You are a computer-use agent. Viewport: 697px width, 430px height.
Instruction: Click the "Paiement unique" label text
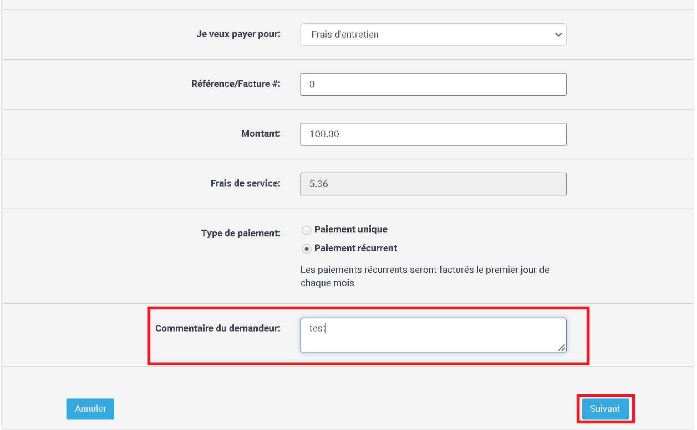tap(351, 229)
